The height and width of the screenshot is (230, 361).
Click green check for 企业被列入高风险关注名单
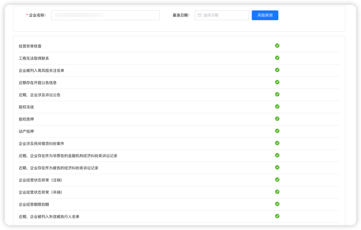(277, 70)
